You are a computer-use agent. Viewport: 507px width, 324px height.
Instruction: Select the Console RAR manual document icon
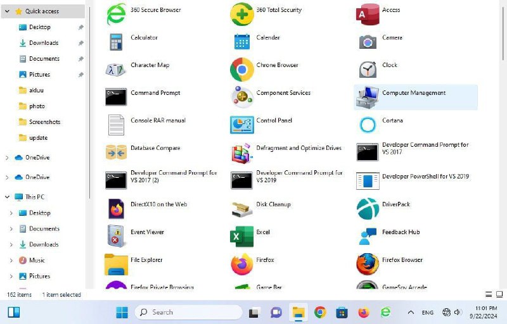pos(116,125)
